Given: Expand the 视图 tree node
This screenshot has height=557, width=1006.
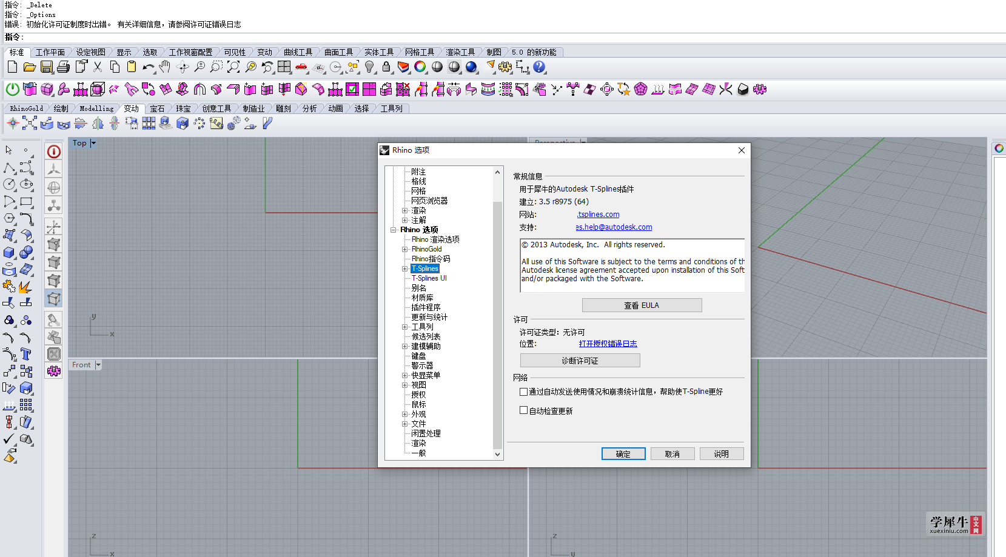Looking at the screenshot, I should [x=405, y=385].
